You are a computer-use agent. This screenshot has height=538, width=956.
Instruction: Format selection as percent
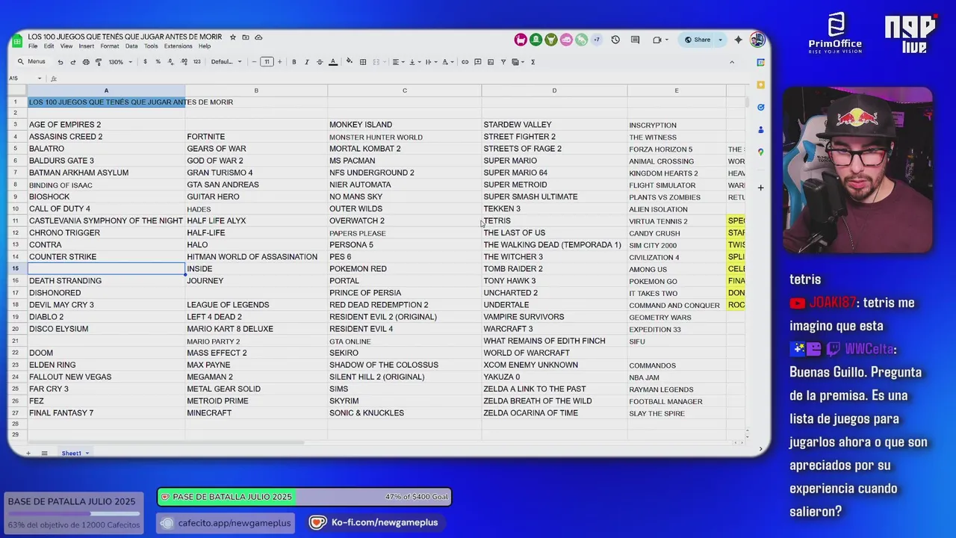(158, 62)
